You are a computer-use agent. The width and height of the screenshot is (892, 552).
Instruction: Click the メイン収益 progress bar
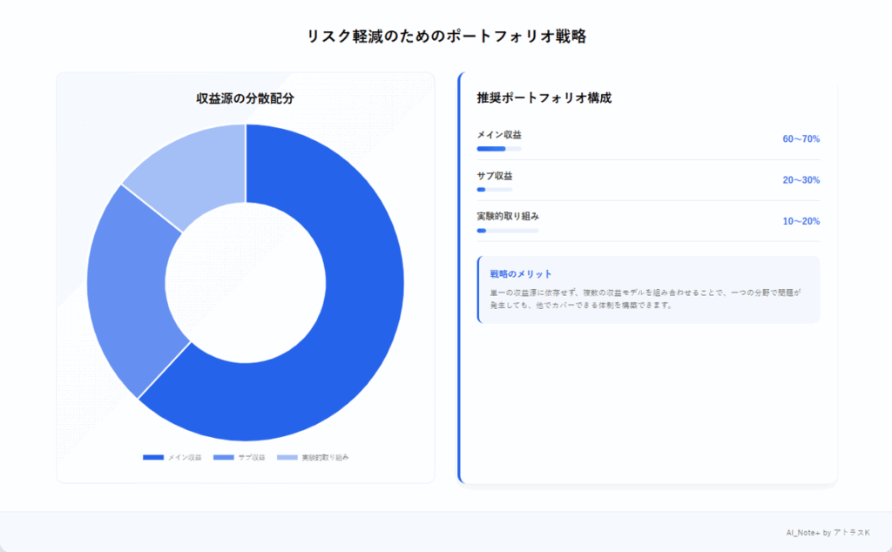[499, 149]
